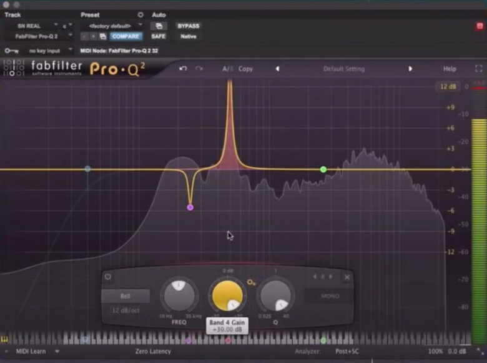487x363 pixels.
Task: Click the copy settings icon beside COMPARE
Action: tap(103, 36)
